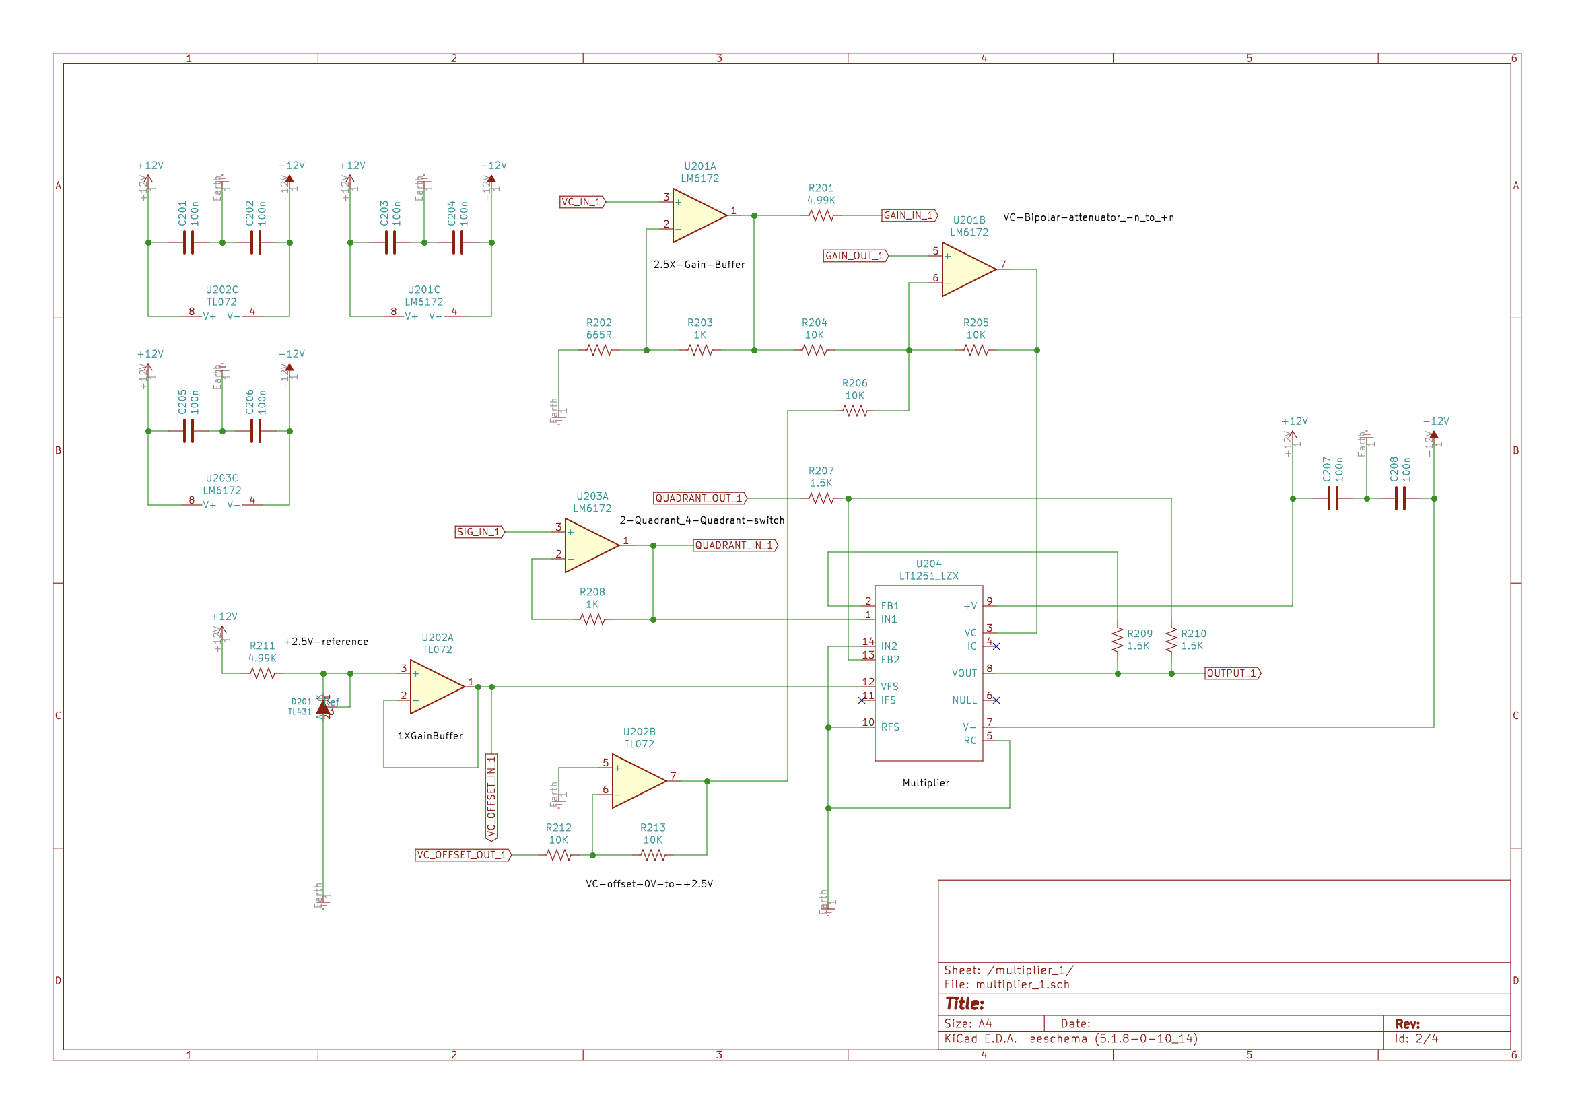1574x1113 pixels.
Task: Pick the U202A TL072 buffer op-amp
Action: 437,687
